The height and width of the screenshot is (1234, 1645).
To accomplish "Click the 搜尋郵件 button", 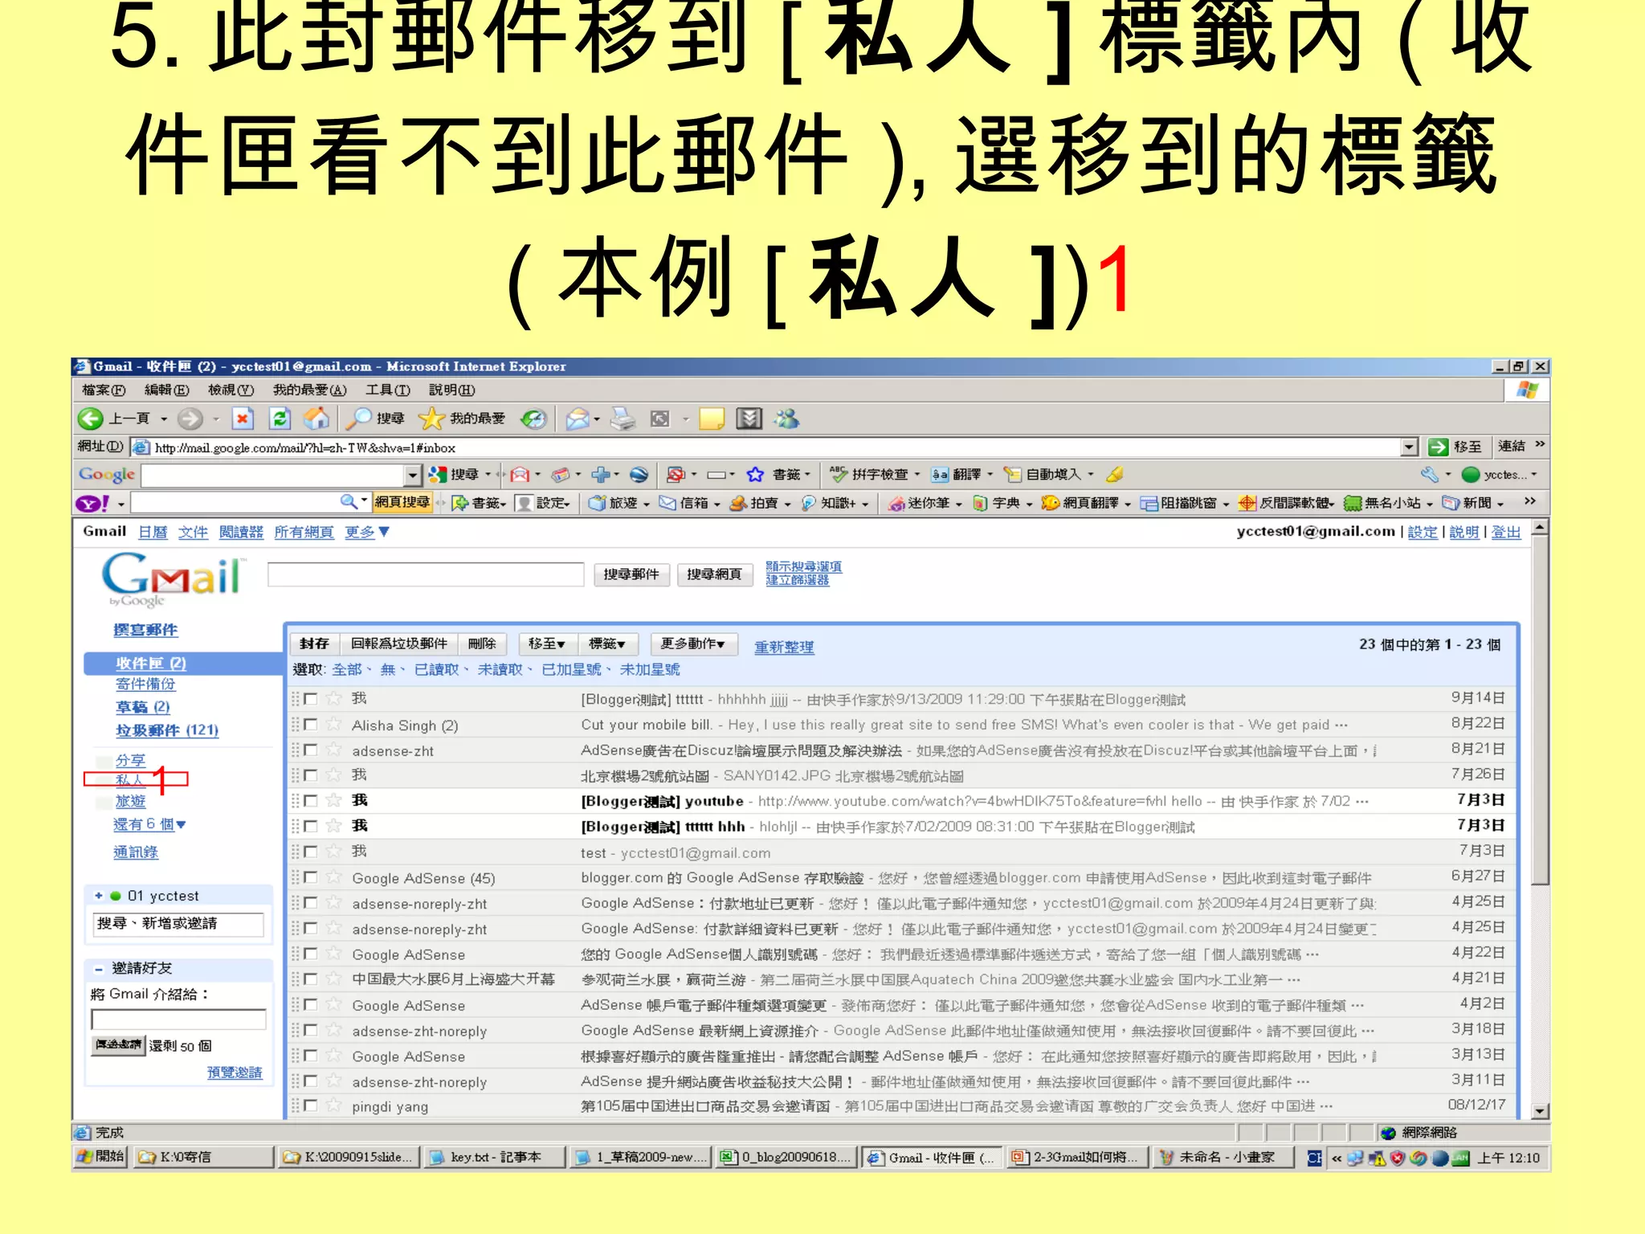I will (631, 574).
